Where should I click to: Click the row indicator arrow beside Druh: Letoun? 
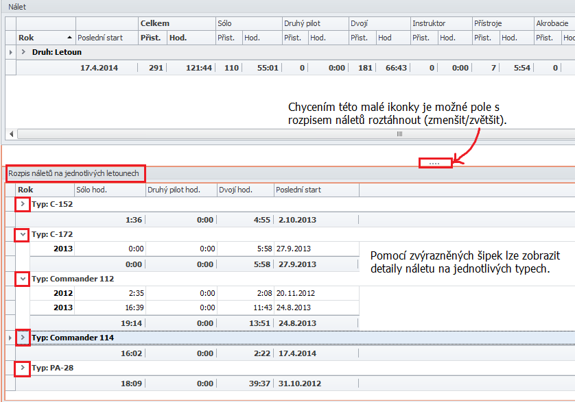[10, 51]
